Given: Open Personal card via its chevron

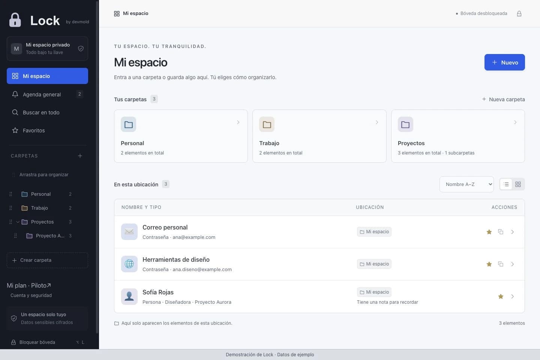Looking at the screenshot, I should click(238, 122).
